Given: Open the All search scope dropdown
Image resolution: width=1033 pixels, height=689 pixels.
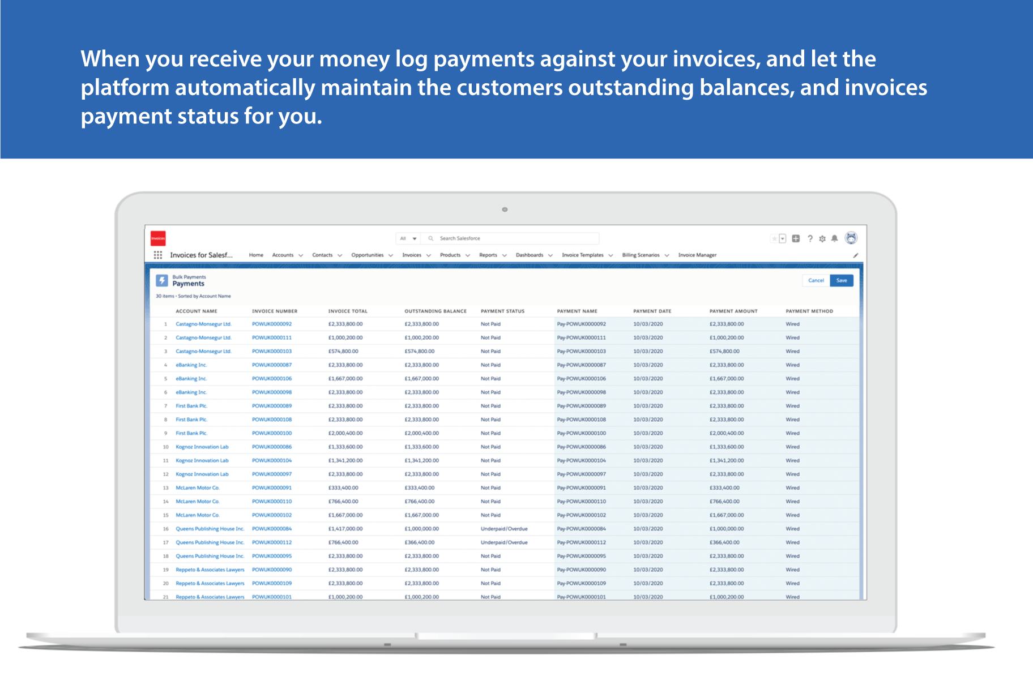Looking at the screenshot, I should pyautogui.click(x=408, y=238).
